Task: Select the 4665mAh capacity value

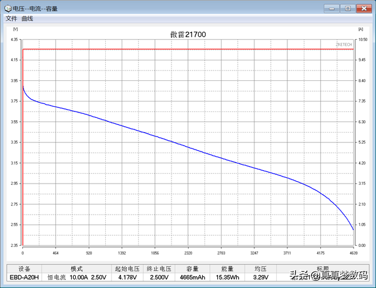Action: point(192,277)
